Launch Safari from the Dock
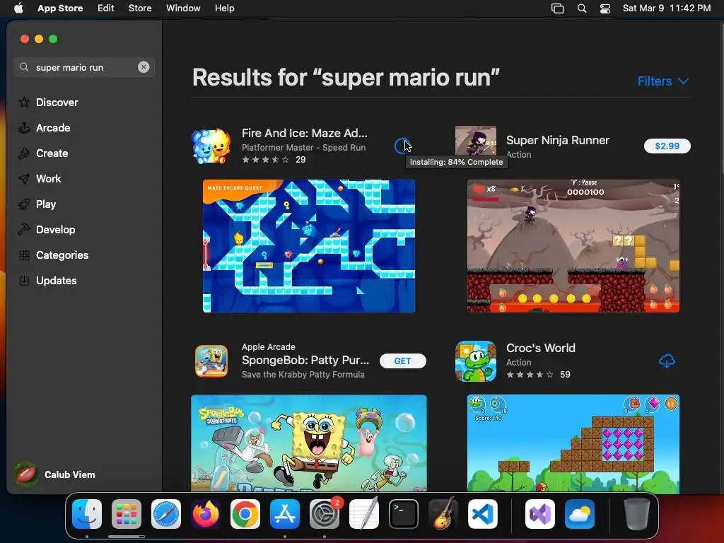This screenshot has height=543, width=724. click(166, 514)
